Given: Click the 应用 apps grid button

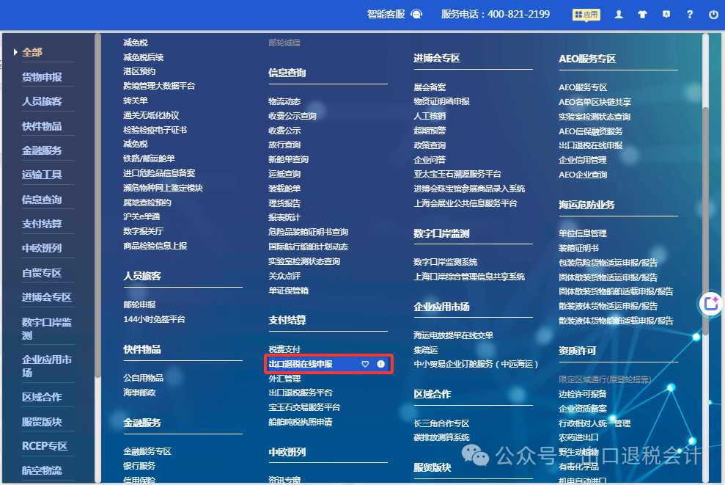Looking at the screenshot, I should [586, 14].
